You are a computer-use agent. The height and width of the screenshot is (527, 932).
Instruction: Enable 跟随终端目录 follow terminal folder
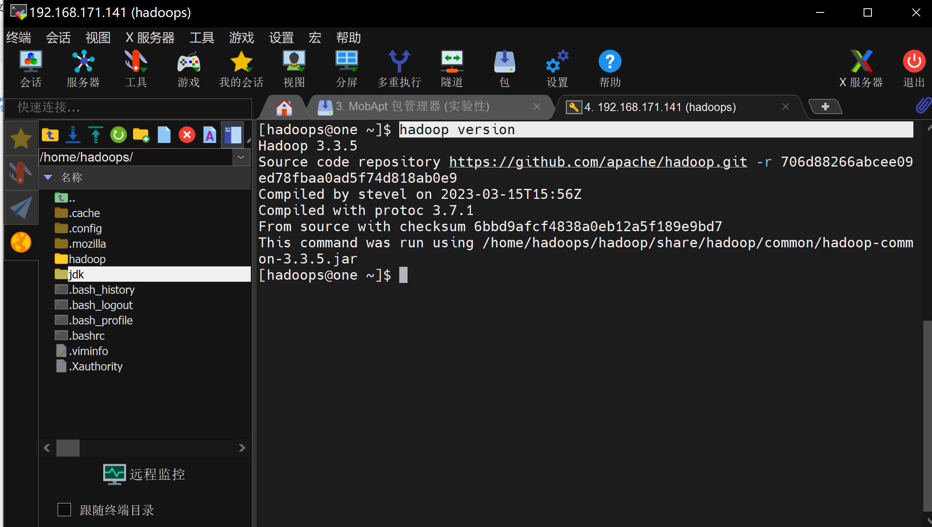[64, 510]
